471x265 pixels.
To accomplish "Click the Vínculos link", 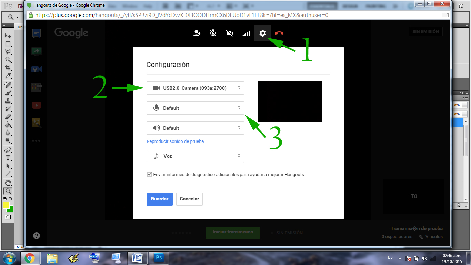I will [431, 237].
